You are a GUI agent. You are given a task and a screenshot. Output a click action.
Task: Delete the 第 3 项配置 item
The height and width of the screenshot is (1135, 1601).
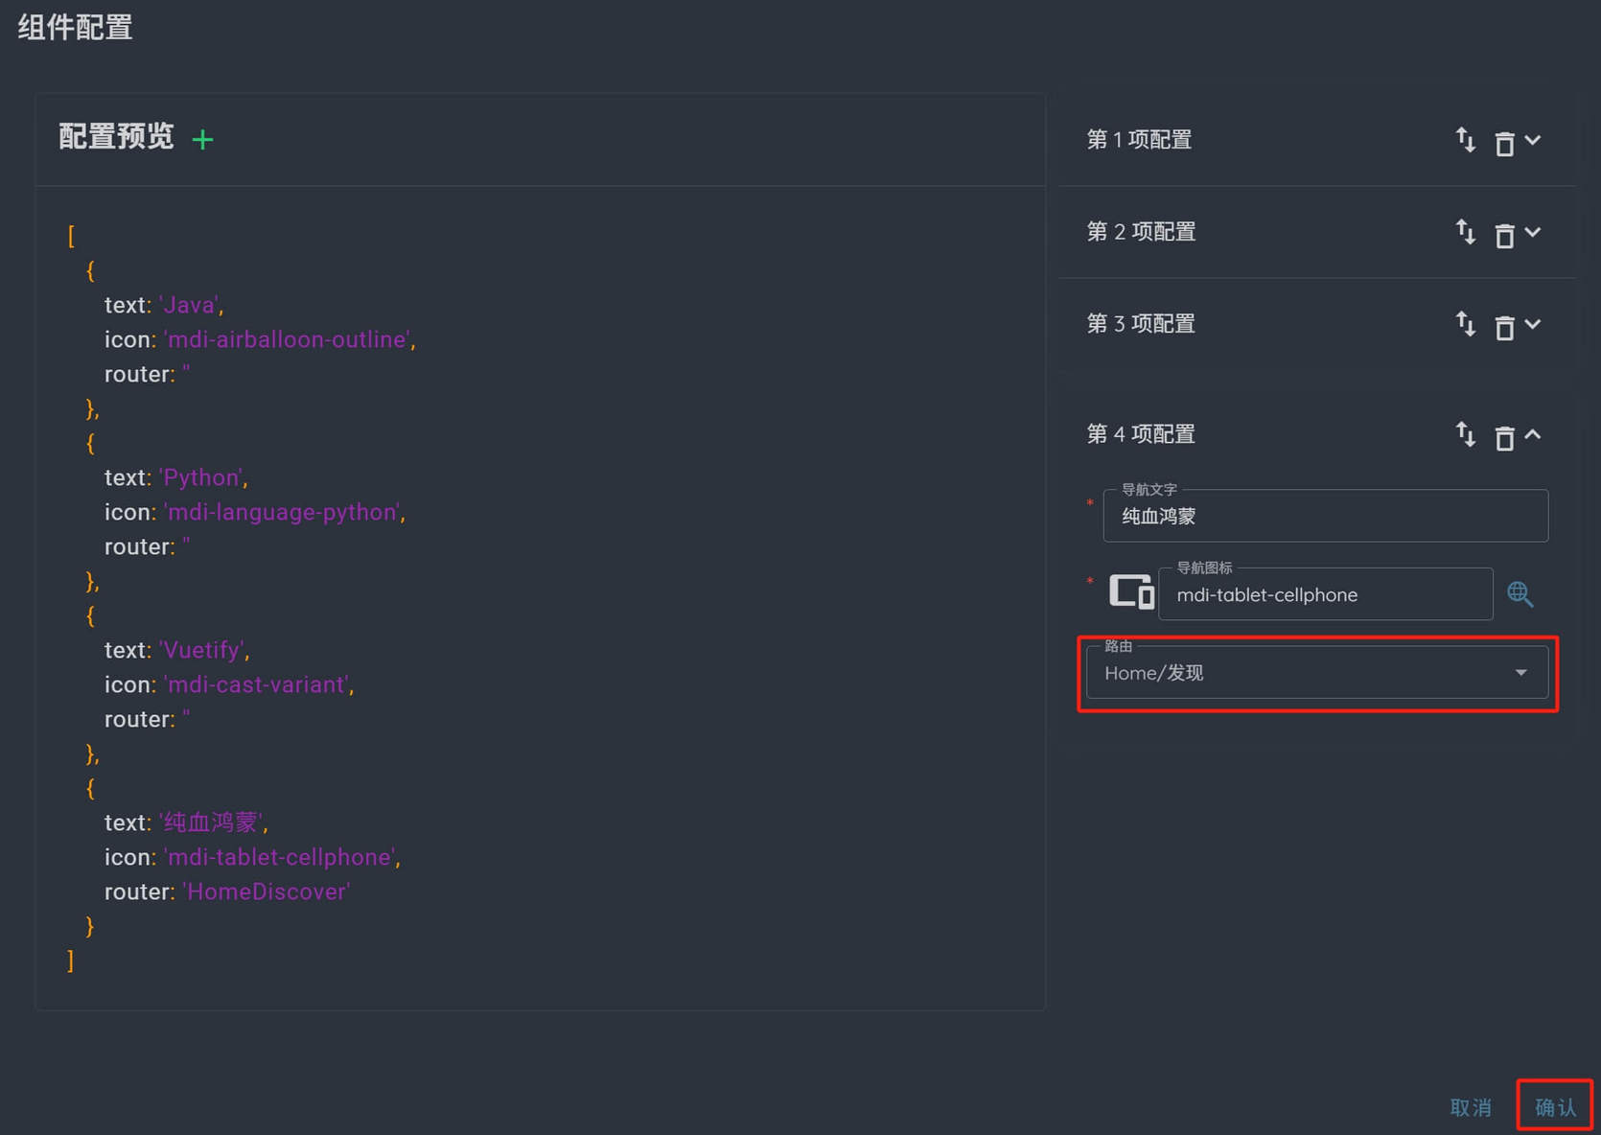(x=1504, y=327)
